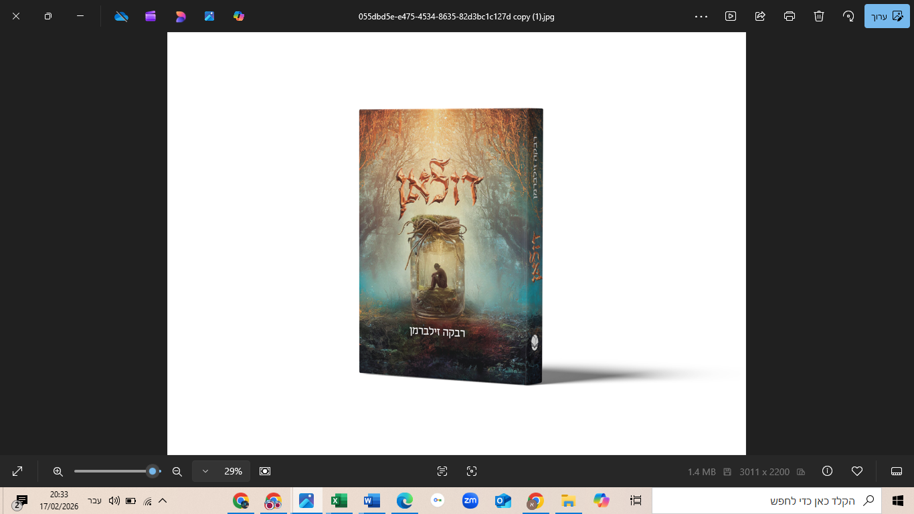
Task: Open the image info panel
Action: pyautogui.click(x=827, y=471)
